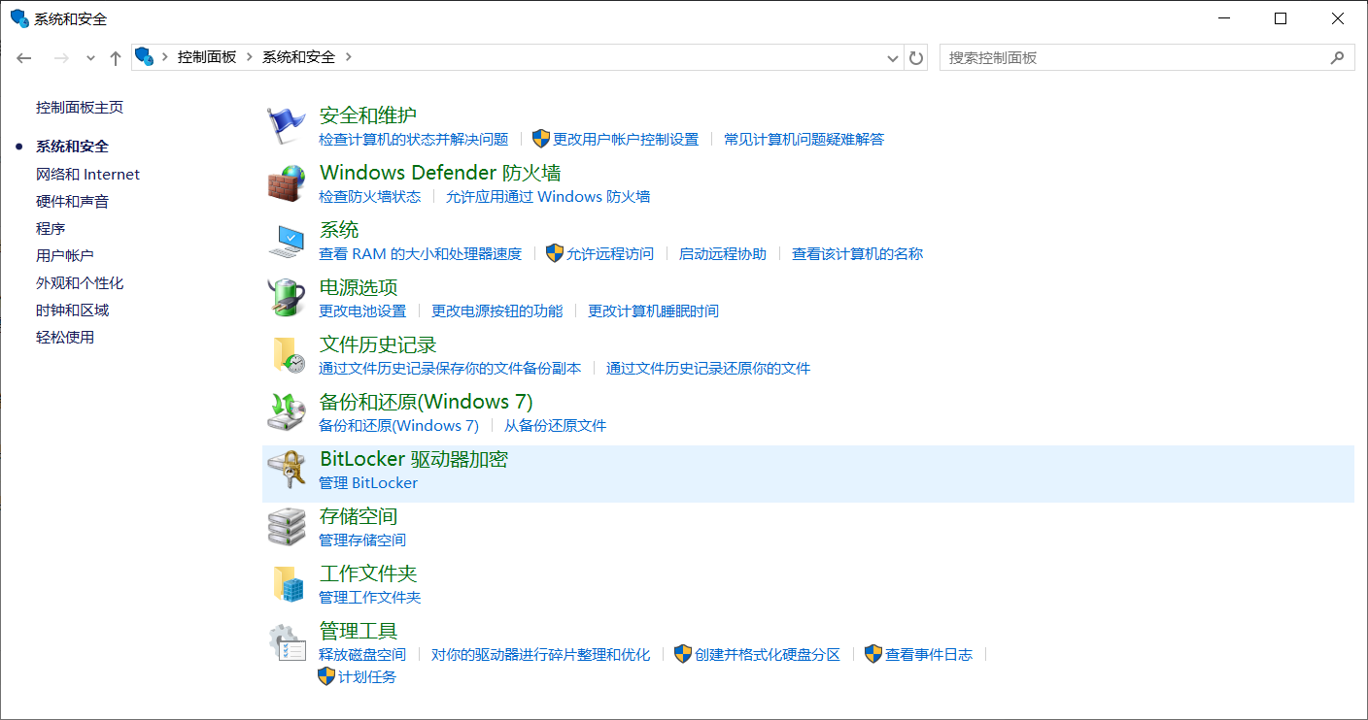The width and height of the screenshot is (1368, 720).
Task: Open the Windows Defender 防火墙 heading
Action: click(x=440, y=173)
